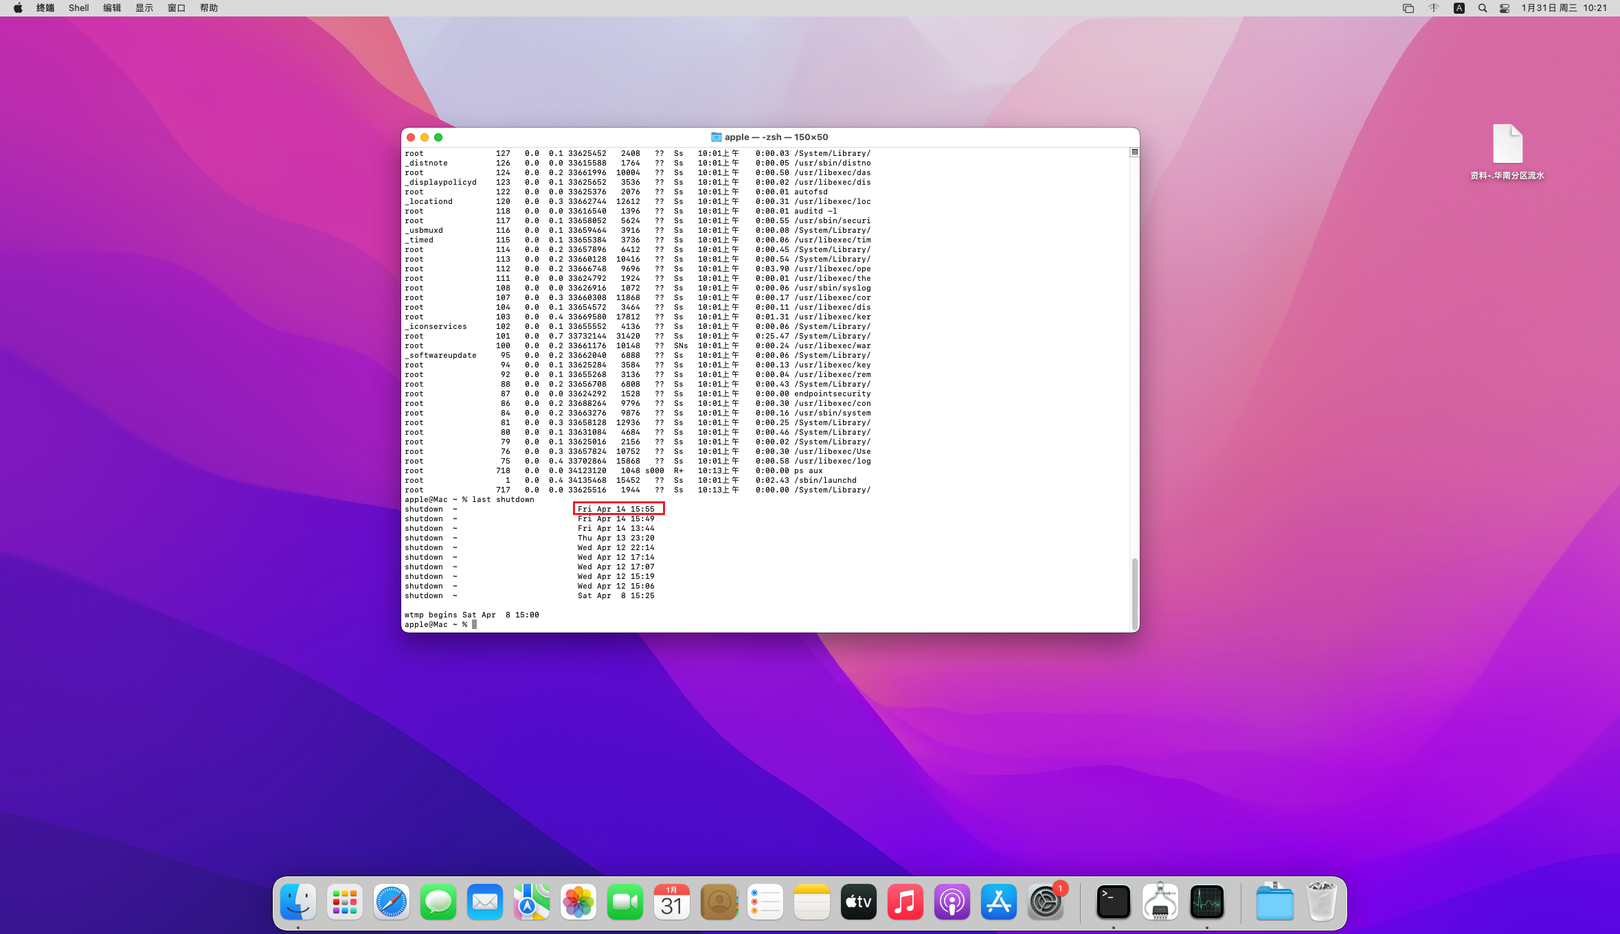Minimize the Terminal window
Screen dimensions: 1620x934
(x=425, y=137)
